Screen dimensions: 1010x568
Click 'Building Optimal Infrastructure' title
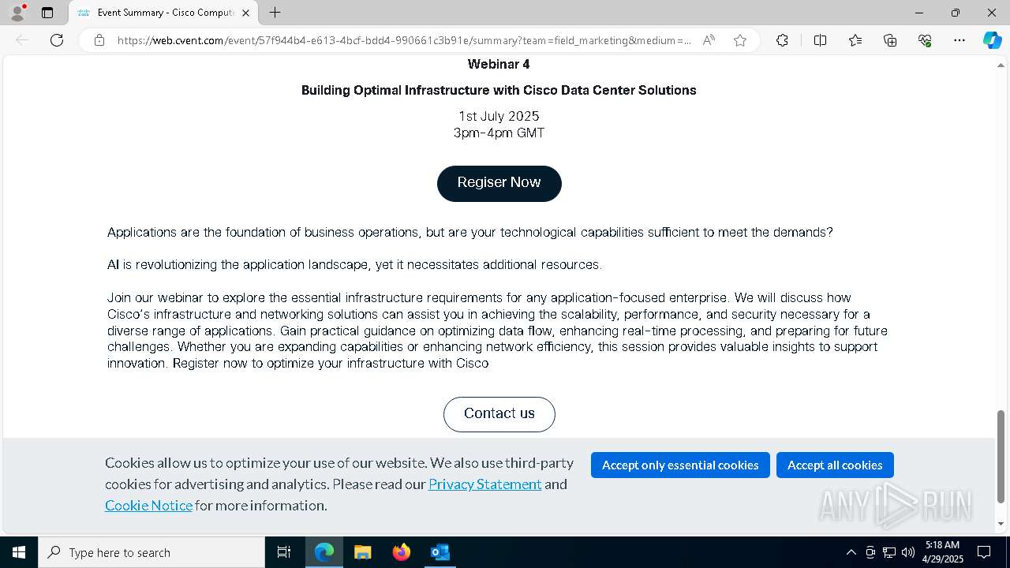click(x=499, y=91)
